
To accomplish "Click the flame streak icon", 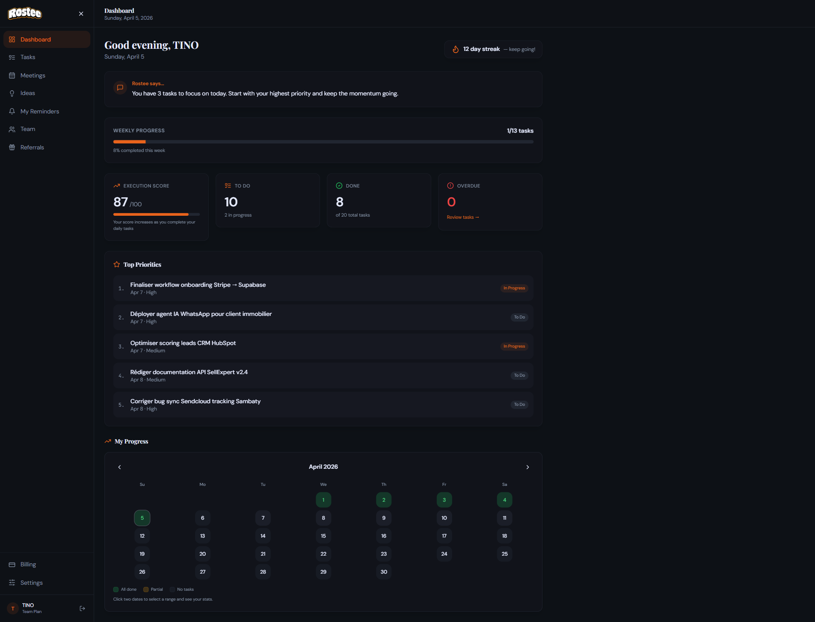I will coord(456,49).
